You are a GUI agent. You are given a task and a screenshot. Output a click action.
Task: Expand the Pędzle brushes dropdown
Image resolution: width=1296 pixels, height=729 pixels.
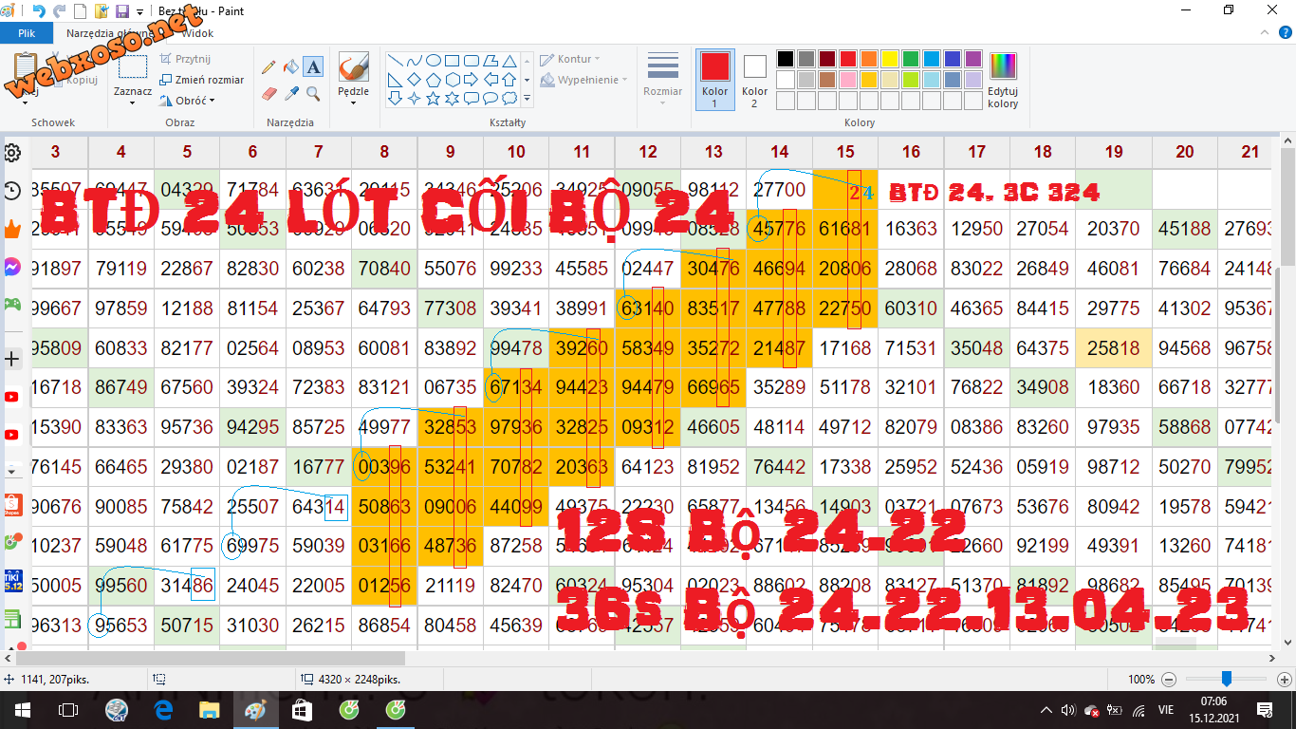pos(353,103)
